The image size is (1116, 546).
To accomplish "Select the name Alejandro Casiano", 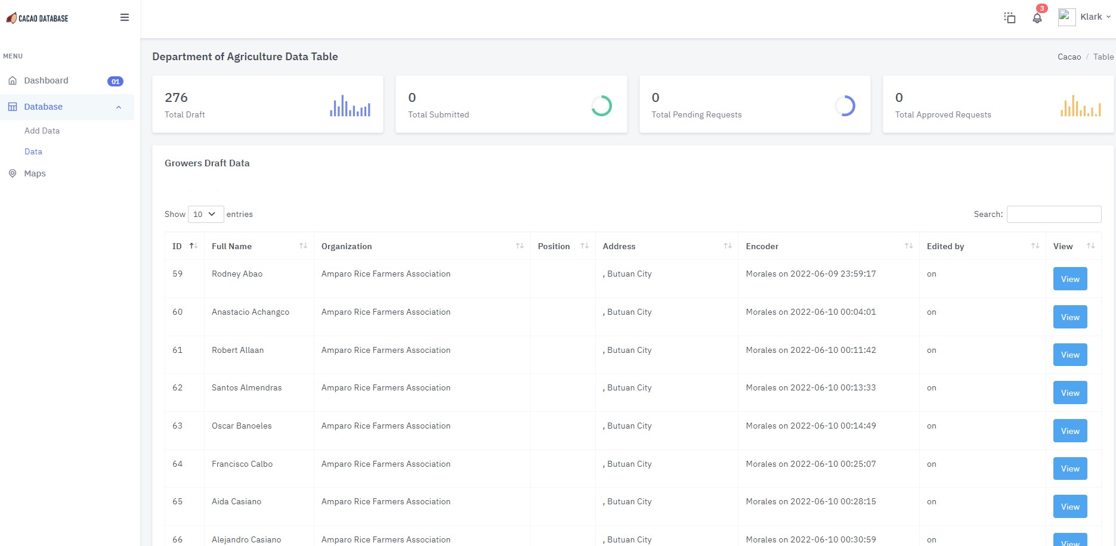I will pyautogui.click(x=246, y=539).
